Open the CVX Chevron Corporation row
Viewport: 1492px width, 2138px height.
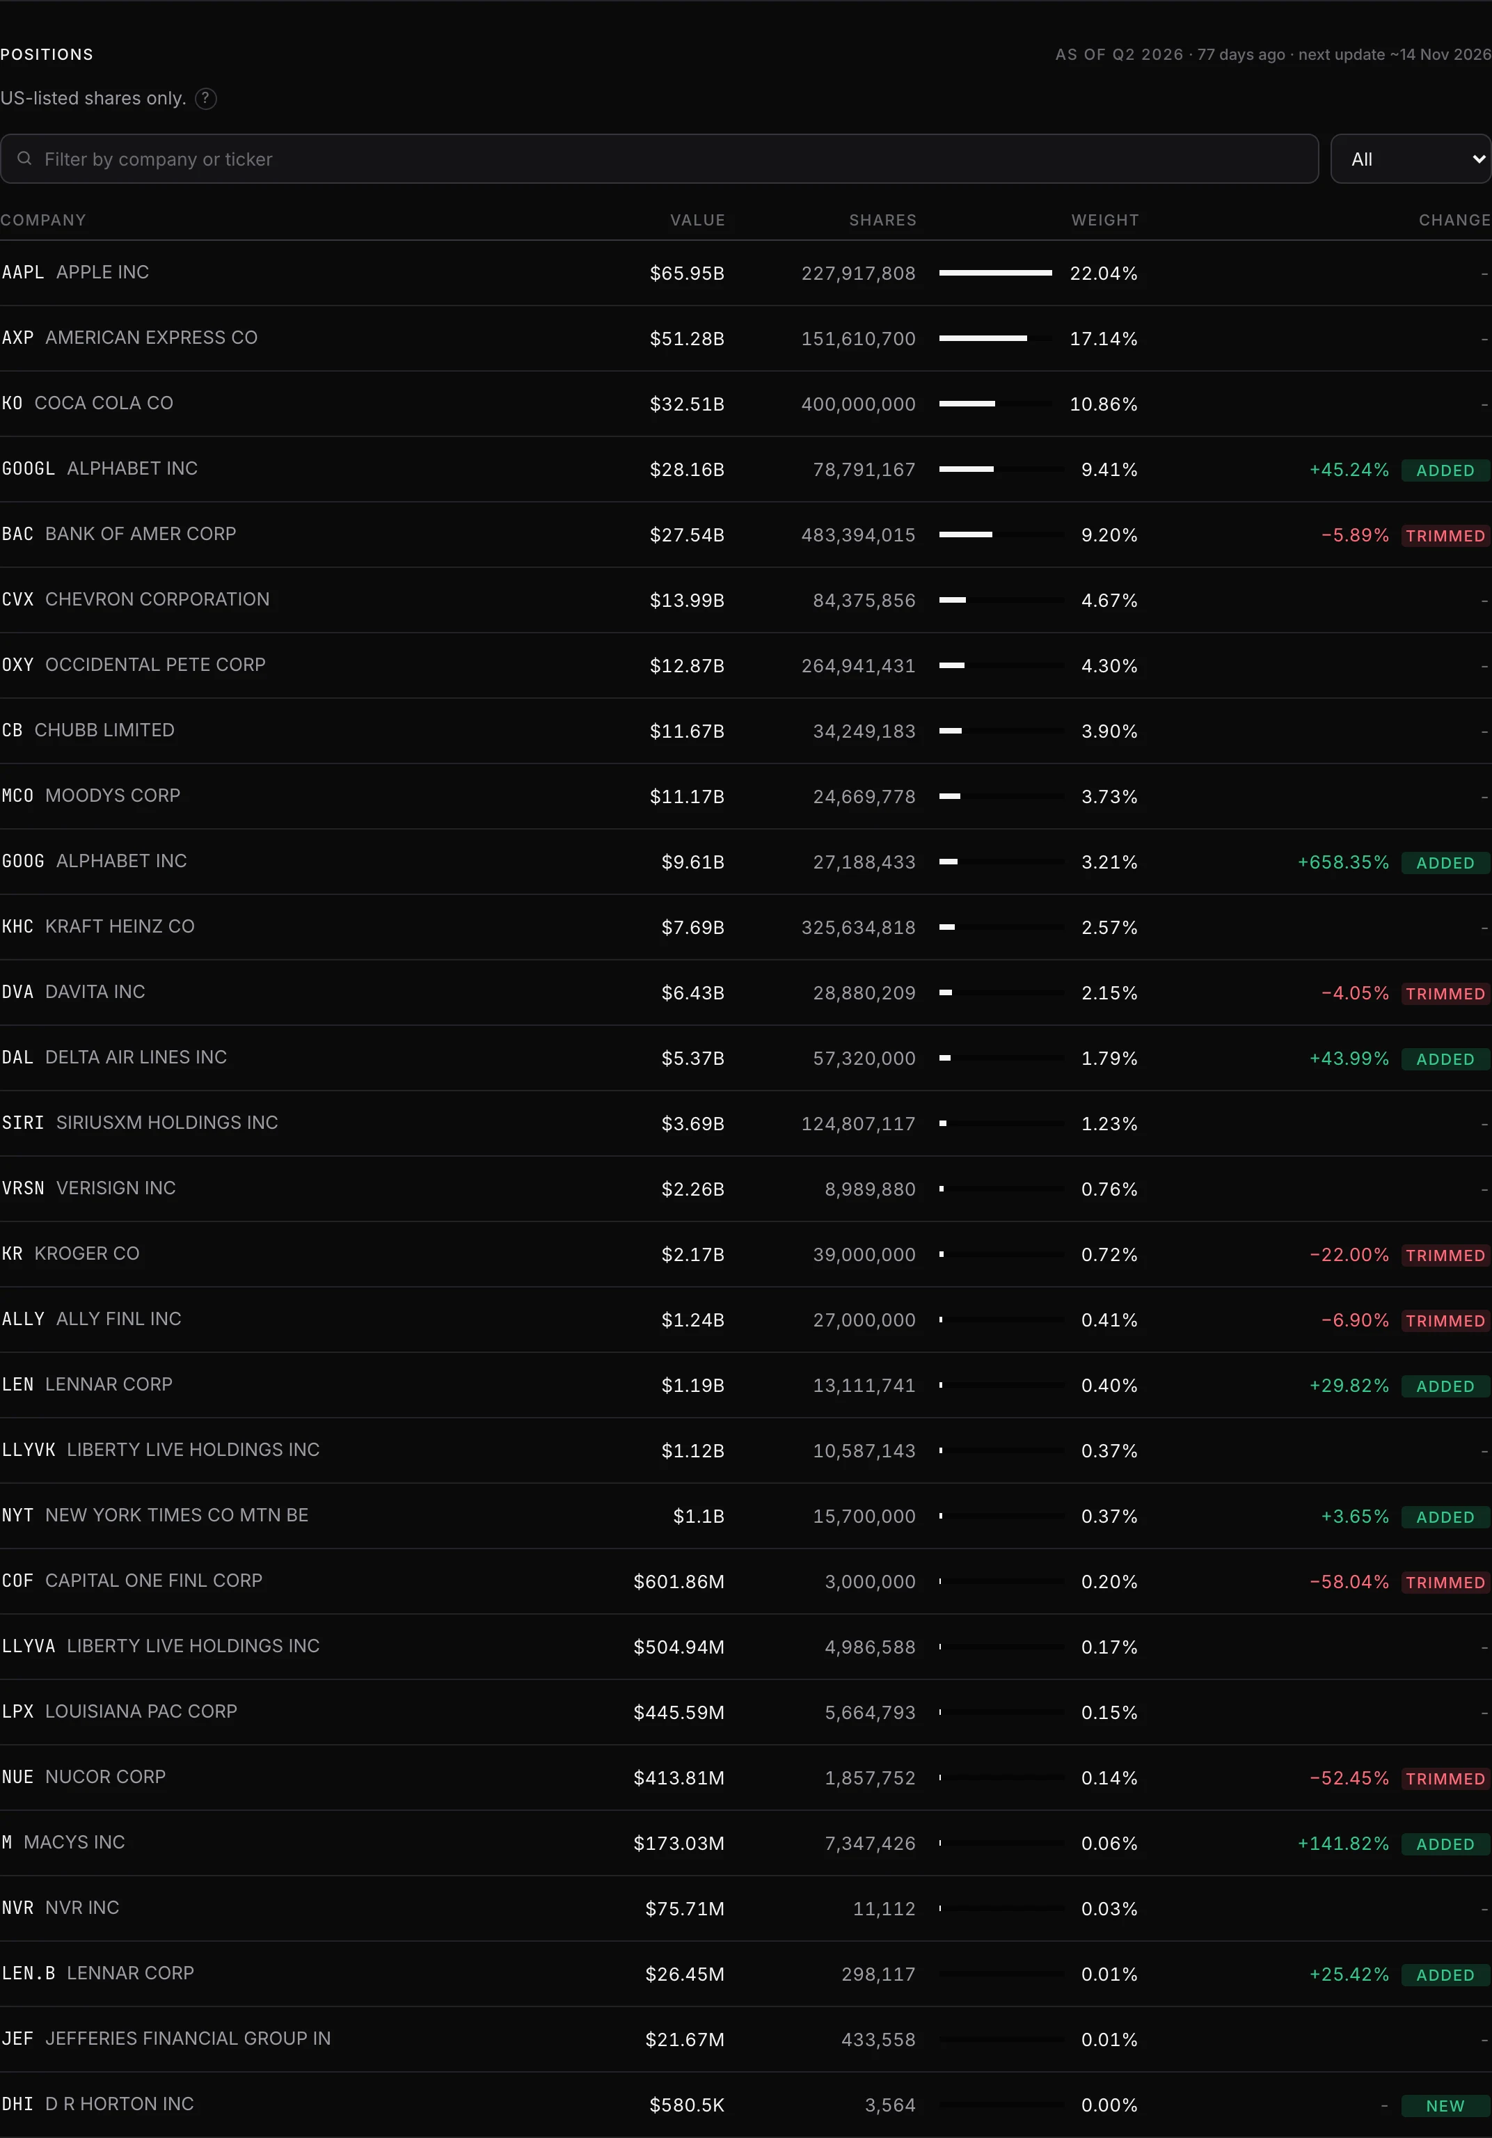pos(746,600)
